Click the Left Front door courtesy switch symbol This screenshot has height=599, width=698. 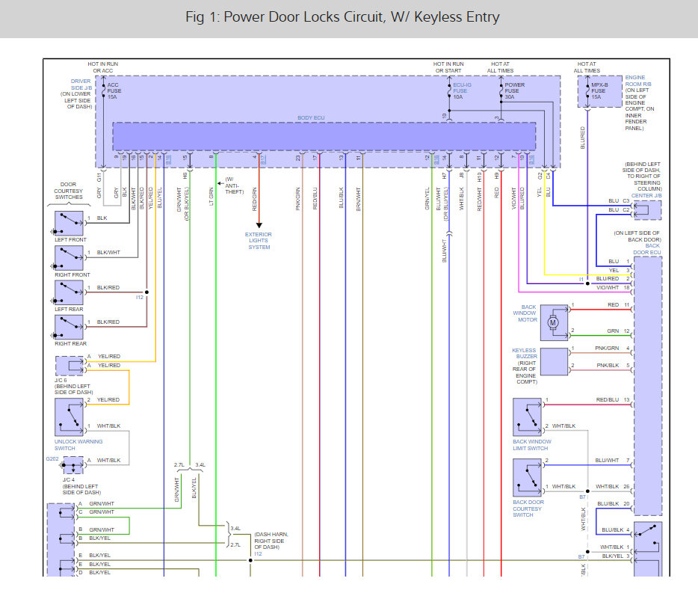69,224
